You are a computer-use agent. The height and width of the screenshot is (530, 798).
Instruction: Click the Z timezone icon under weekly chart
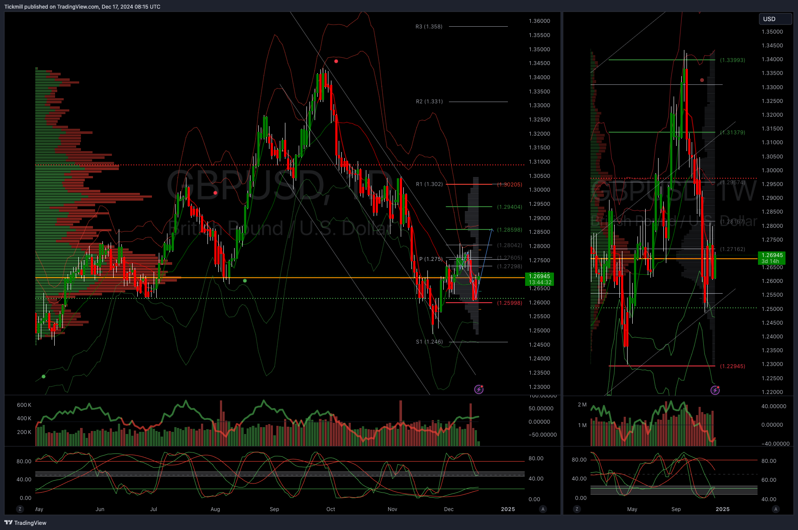click(x=577, y=509)
